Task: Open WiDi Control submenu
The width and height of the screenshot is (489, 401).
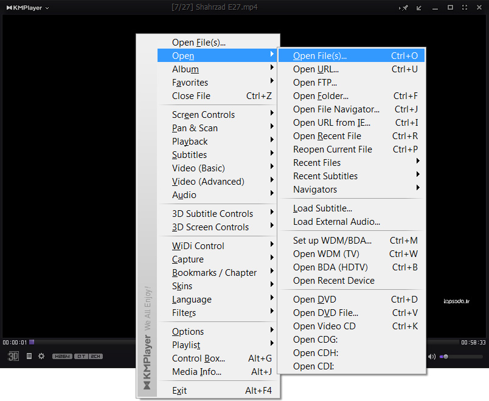Action: [x=218, y=246]
